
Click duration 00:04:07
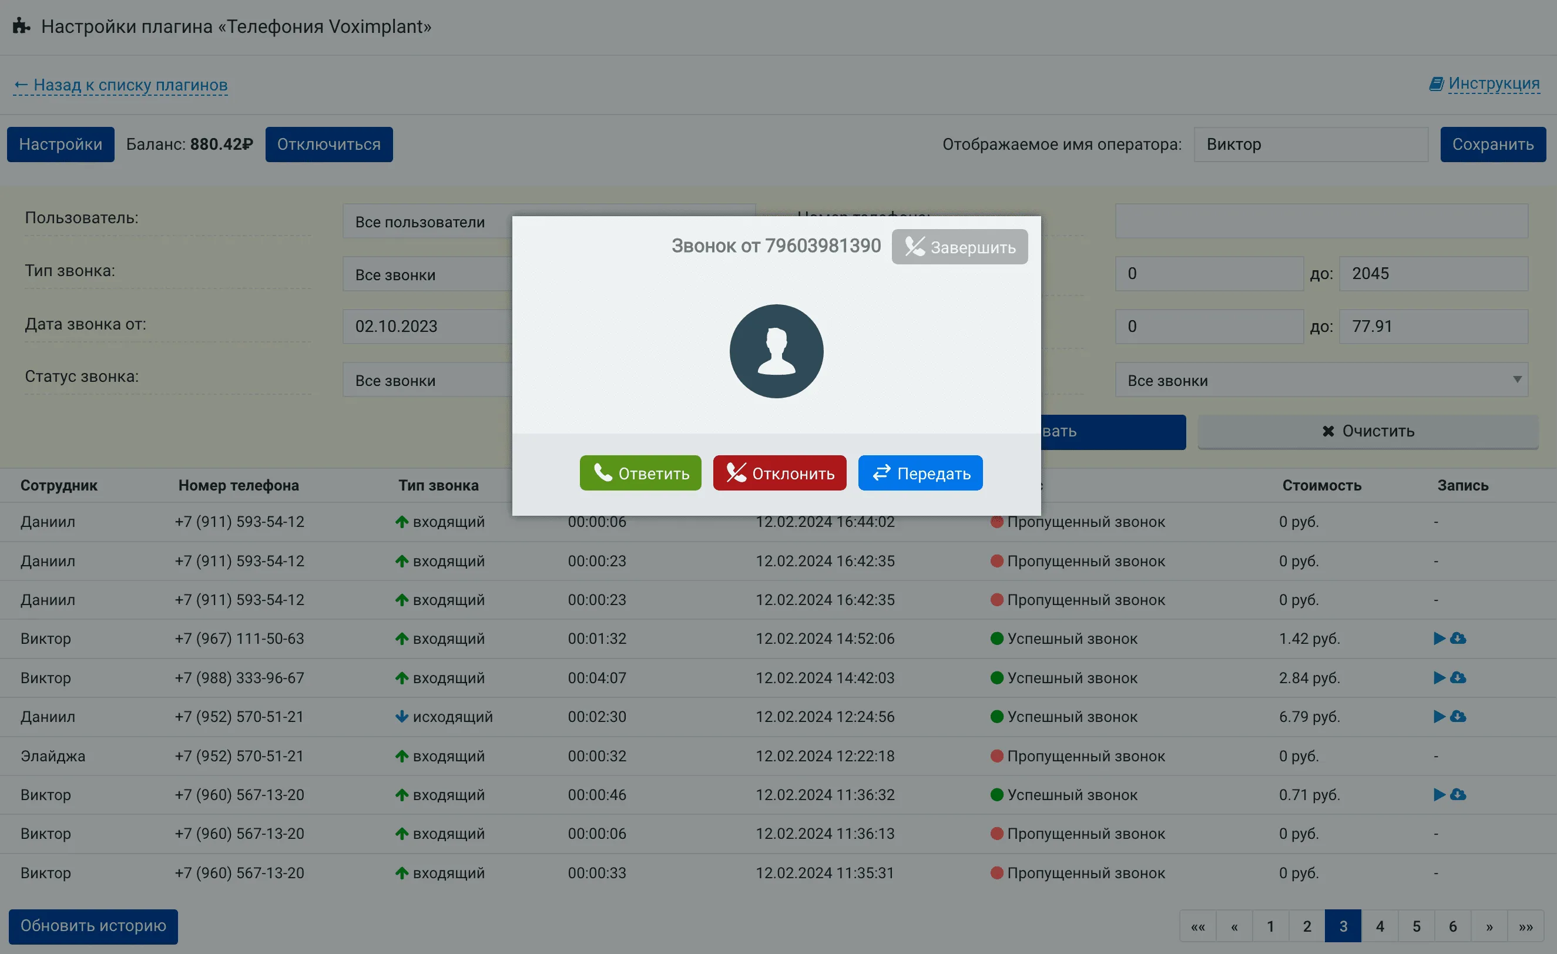(596, 677)
